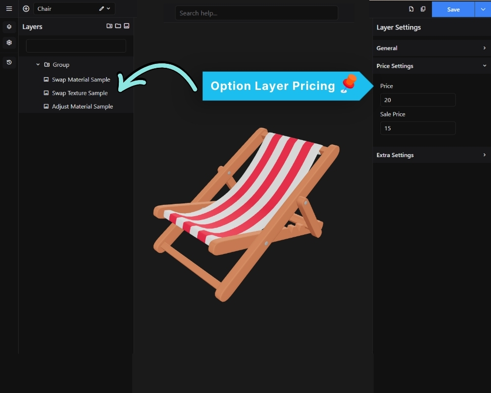Open the history clock sidebar icon
This screenshot has height=393, width=491.
[x=9, y=62]
